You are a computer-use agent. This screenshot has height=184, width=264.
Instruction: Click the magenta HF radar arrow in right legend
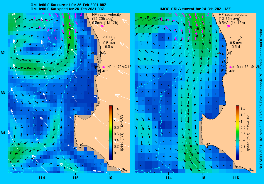(x=226, y=26)
